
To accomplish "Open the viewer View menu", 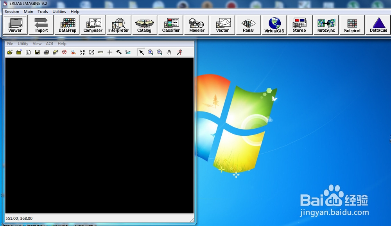I will 37,43.
